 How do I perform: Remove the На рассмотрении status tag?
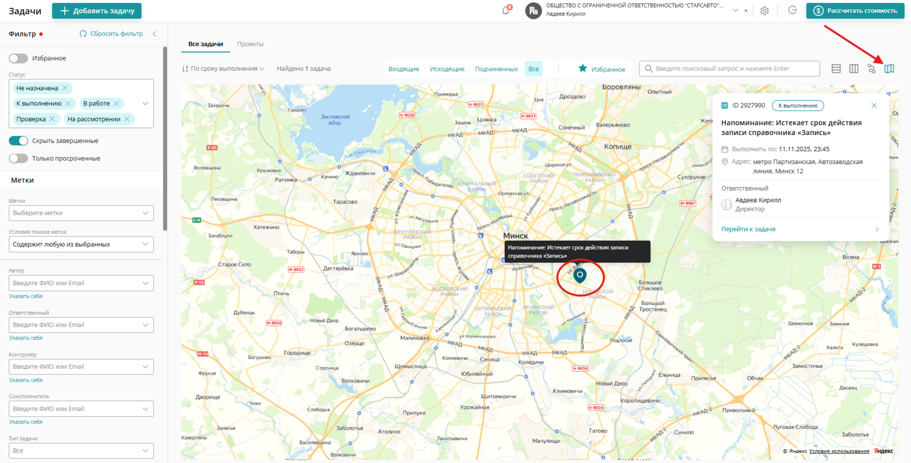(127, 119)
